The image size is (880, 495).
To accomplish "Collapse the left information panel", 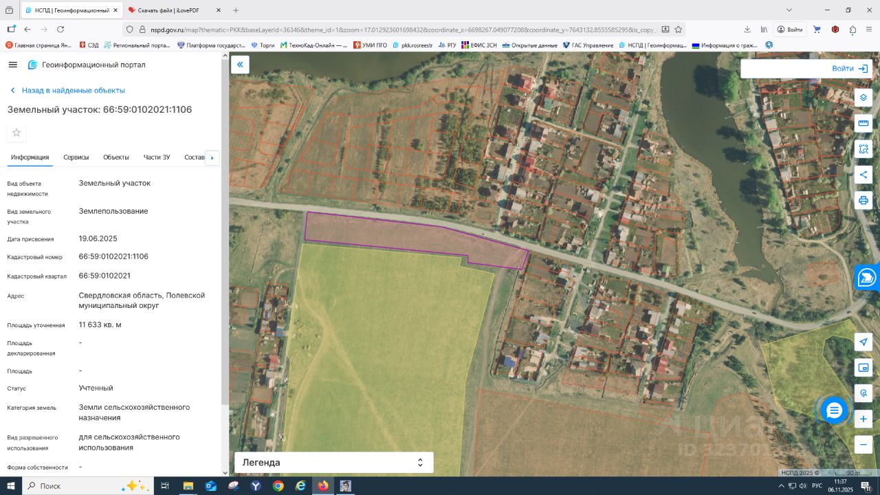I will tap(240, 65).
